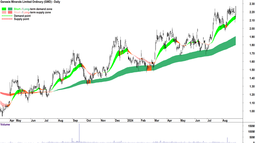Screen dimensions: 255x143
Task: Click the 'Supply point' legend label
Action: click(x=21, y=19)
